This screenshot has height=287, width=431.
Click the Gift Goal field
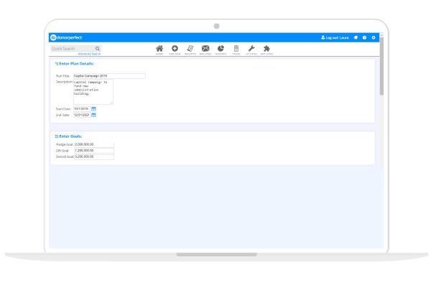pyautogui.click(x=94, y=151)
